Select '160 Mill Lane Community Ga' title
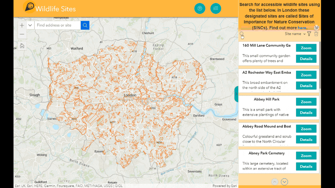This screenshot has width=335, height=188. 266,45
